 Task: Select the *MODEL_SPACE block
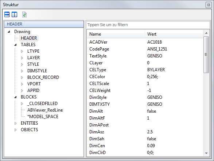point(43,117)
